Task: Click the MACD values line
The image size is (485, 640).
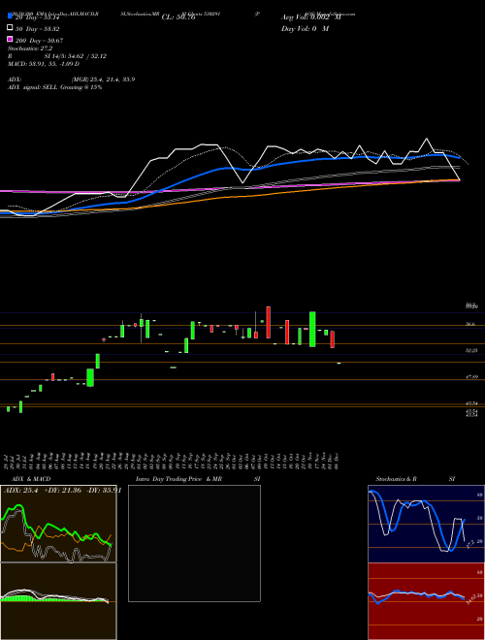Action: point(44,64)
